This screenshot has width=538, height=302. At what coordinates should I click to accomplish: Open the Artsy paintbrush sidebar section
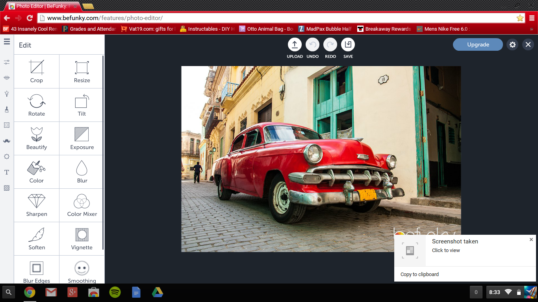tap(7, 109)
